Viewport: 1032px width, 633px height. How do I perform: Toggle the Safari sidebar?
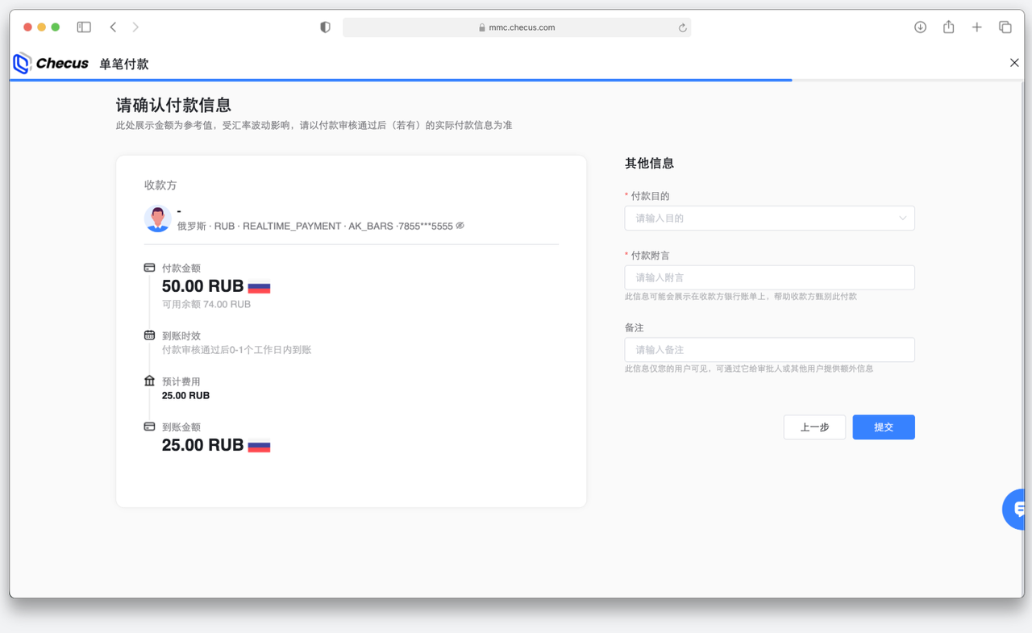point(84,27)
